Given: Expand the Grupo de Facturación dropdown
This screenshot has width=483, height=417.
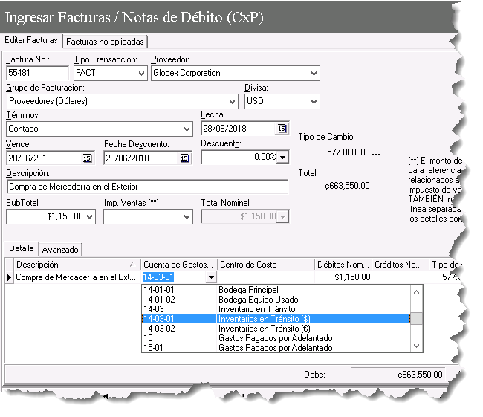Looking at the screenshot, I should [x=232, y=101].
